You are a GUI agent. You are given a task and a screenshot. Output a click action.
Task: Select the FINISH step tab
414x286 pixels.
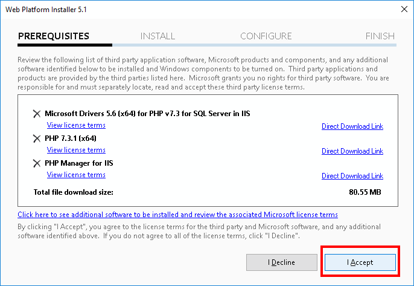click(380, 36)
